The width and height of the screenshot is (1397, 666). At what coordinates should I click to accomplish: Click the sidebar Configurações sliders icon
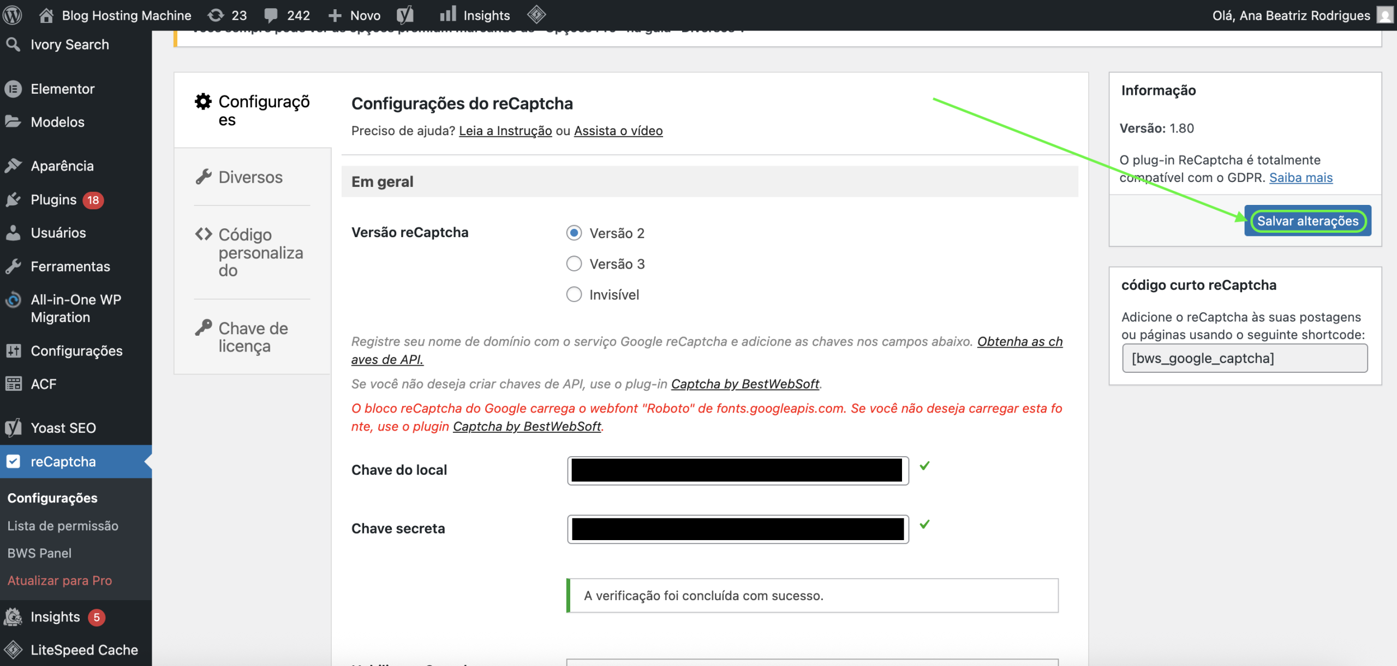tap(13, 350)
